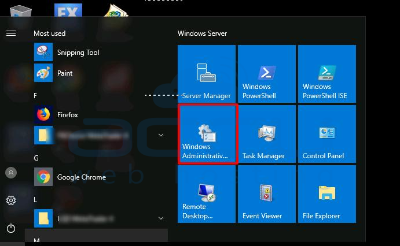Click the Windows Server group title
The image size is (400, 246).
point(202,33)
